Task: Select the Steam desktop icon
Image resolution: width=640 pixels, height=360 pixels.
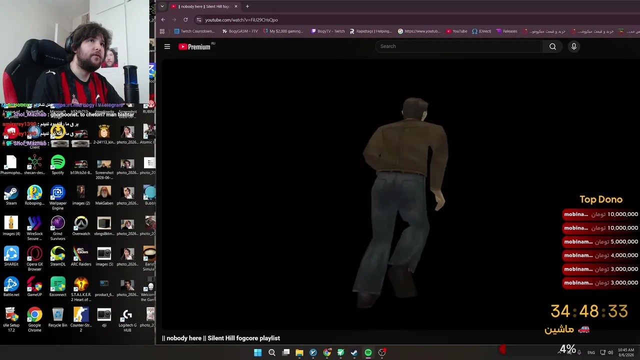Action: coord(11,196)
